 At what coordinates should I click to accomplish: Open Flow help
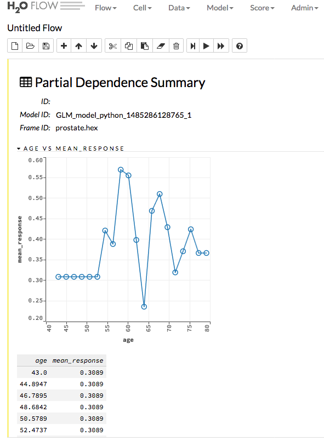[x=240, y=45]
